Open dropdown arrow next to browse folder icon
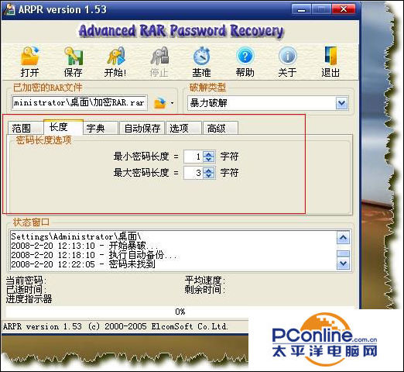404x372 pixels. click(172, 103)
